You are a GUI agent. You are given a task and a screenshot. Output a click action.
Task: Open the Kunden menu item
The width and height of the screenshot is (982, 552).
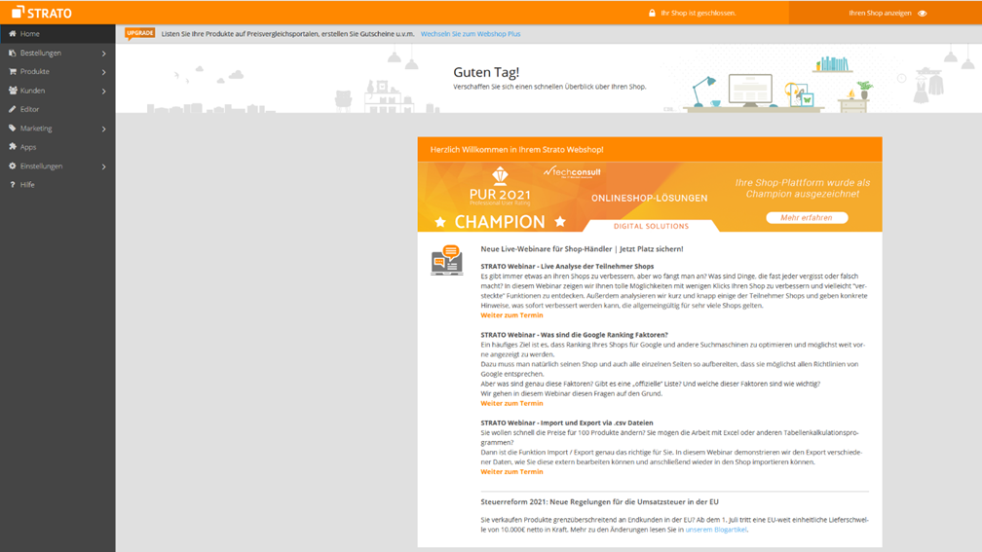[x=57, y=91]
